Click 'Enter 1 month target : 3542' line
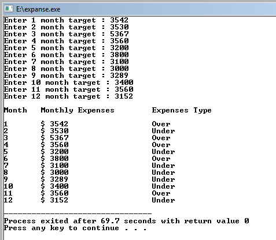This screenshot has height=240, width=276. click(66, 20)
